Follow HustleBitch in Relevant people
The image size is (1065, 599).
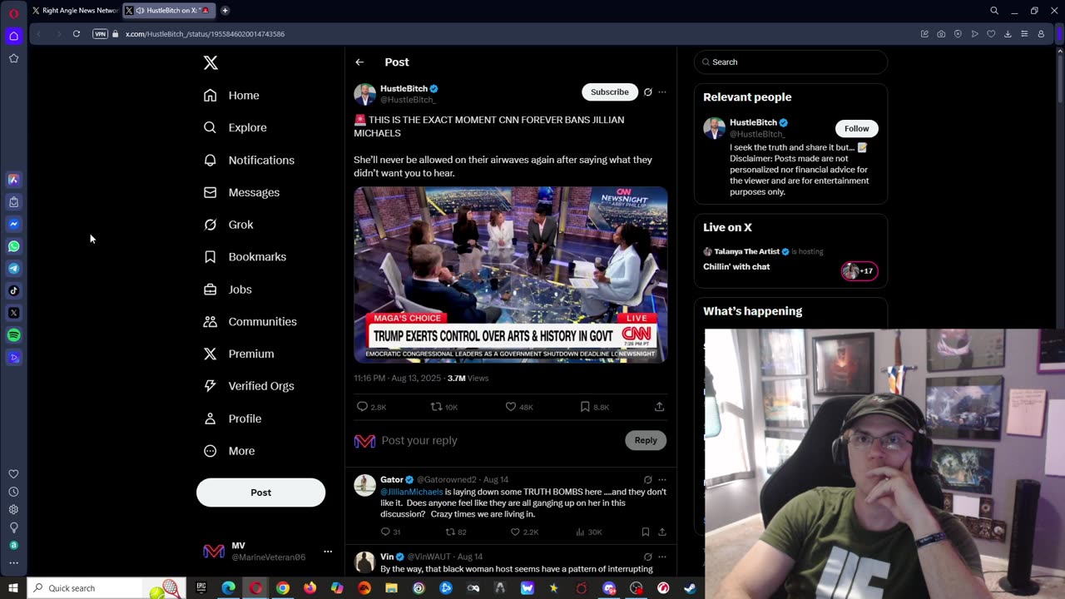click(x=856, y=129)
